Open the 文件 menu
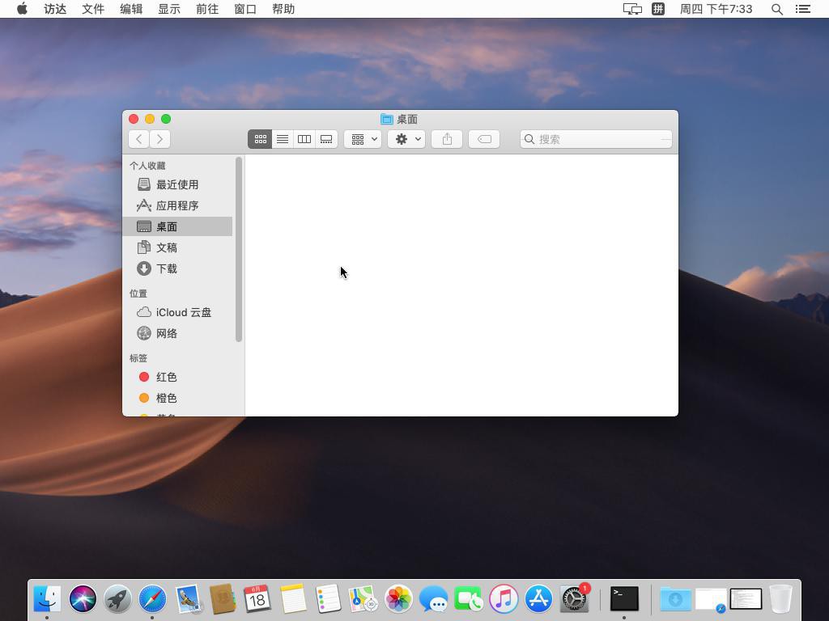The image size is (829, 621). click(93, 9)
